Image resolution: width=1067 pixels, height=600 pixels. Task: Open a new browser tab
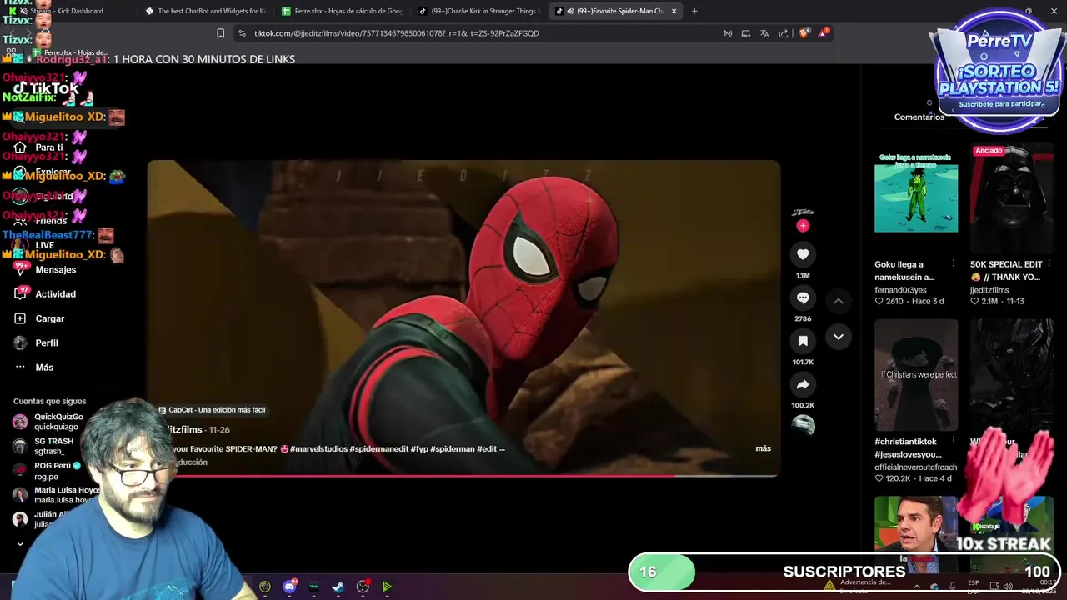click(694, 11)
